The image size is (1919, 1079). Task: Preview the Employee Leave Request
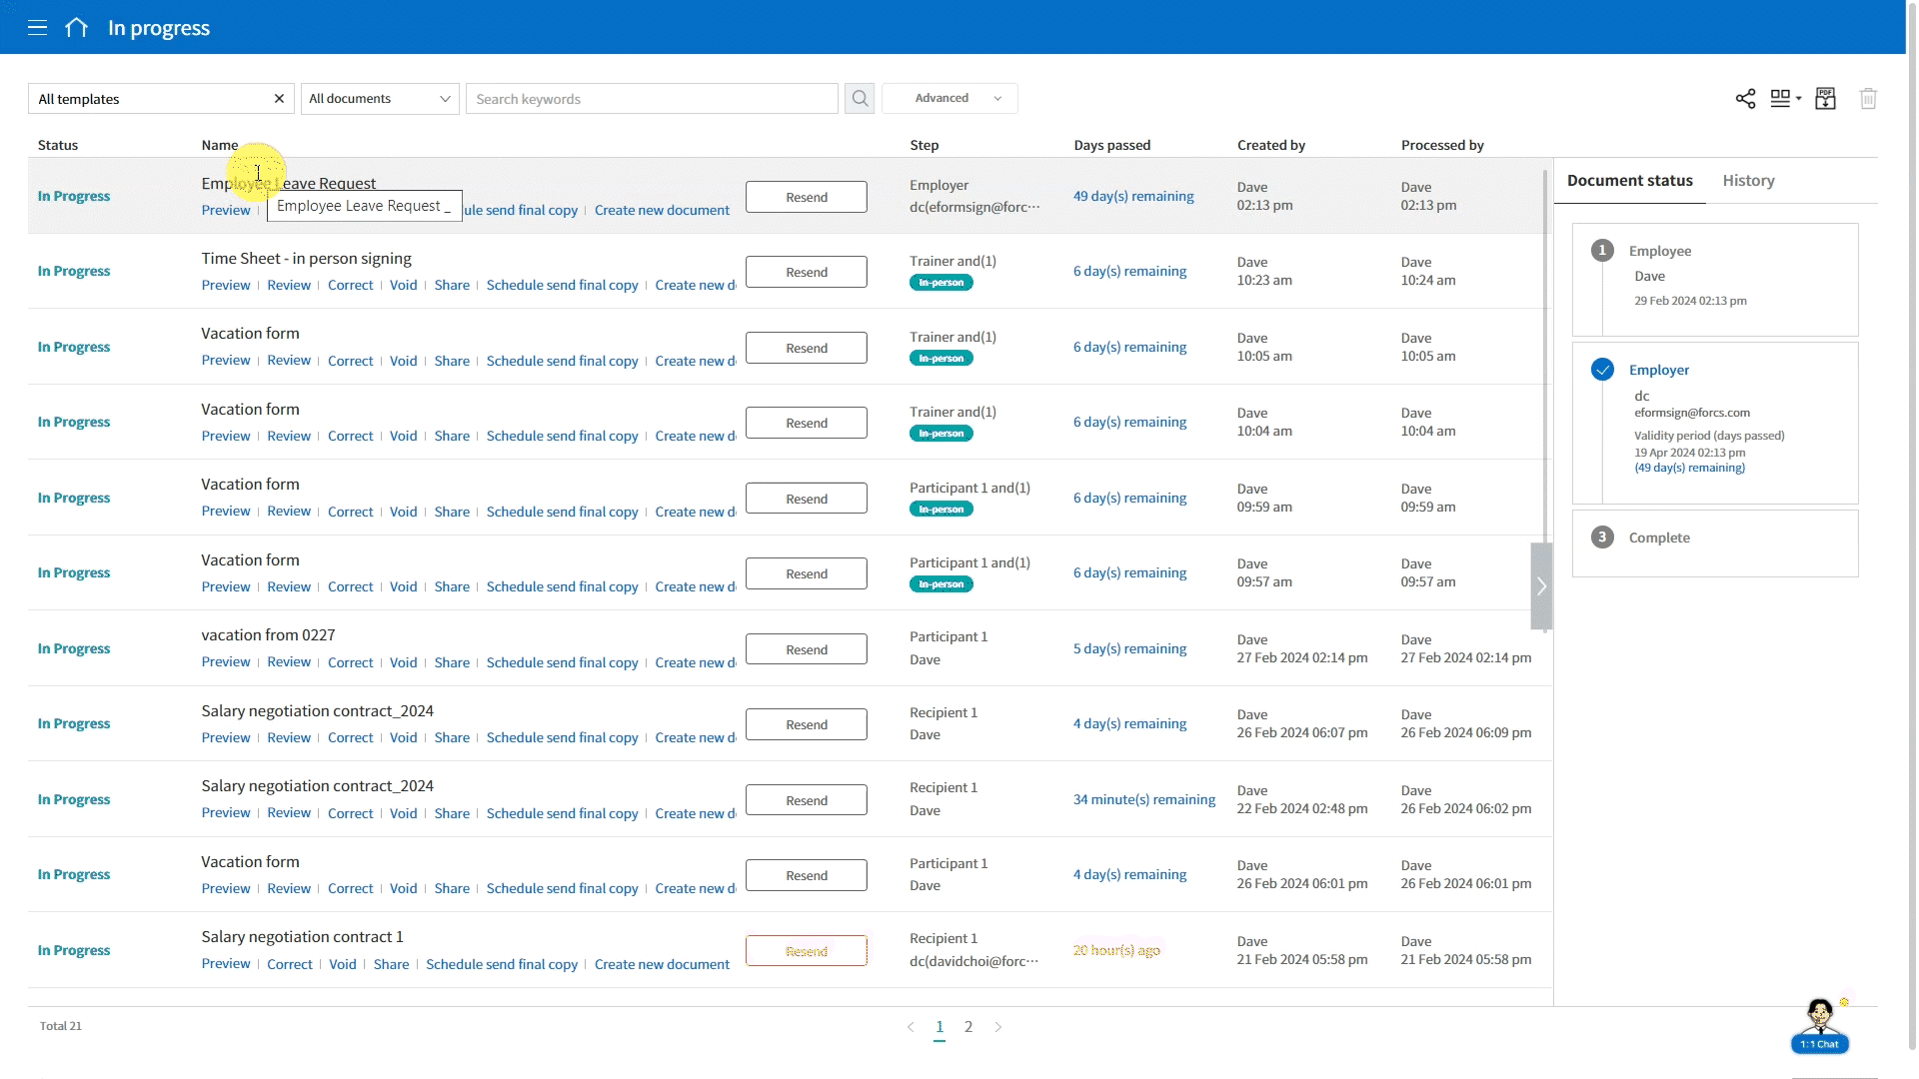click(x=226, y=211)
